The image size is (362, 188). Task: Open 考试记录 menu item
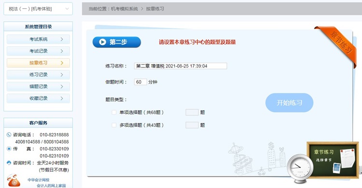point(38,51)
